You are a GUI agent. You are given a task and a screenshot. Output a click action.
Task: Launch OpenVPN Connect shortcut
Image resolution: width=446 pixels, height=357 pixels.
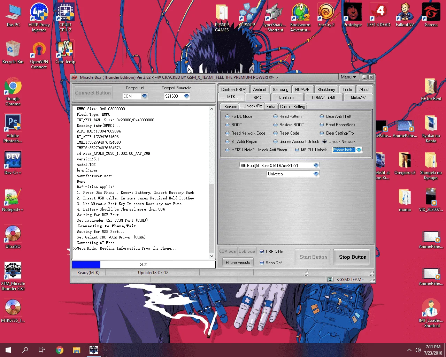pos(39,55)
